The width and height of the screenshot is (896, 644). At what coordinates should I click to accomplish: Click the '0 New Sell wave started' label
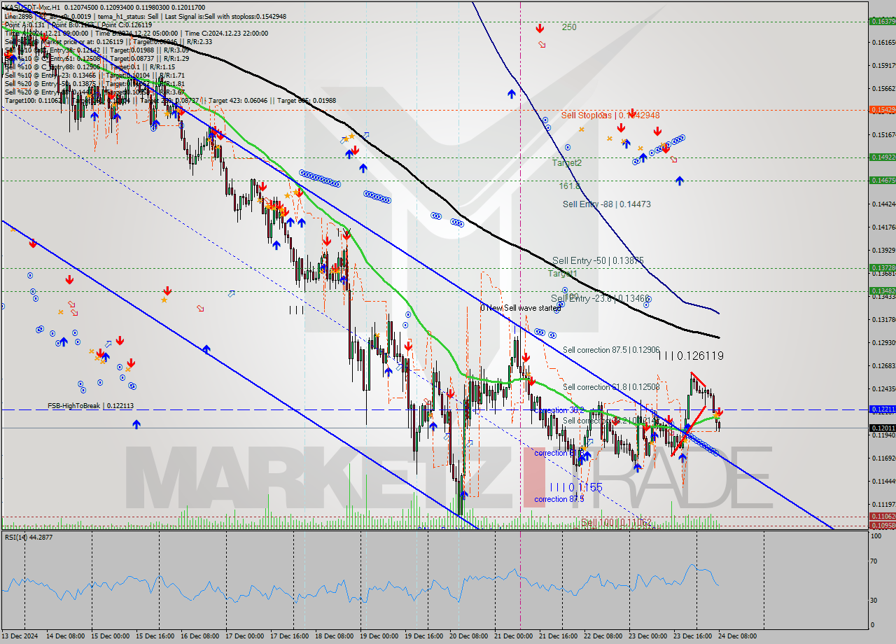(521, 308)
